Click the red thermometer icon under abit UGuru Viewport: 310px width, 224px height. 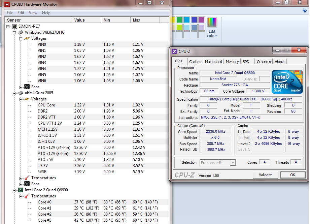pos(27,178)
